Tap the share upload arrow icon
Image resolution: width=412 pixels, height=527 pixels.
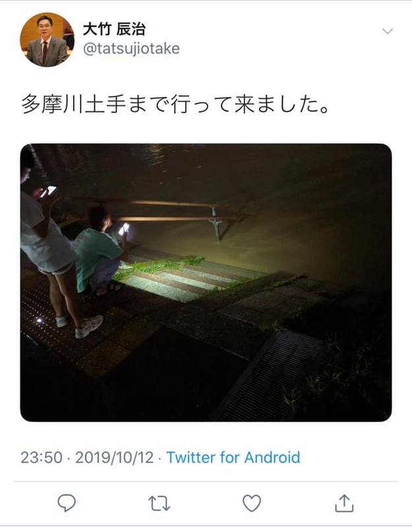pyautogui.click(x=344, y=503)
